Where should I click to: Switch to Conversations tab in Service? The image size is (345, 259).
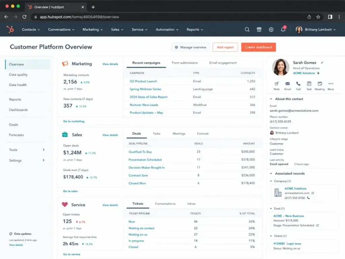pos(165,204)
